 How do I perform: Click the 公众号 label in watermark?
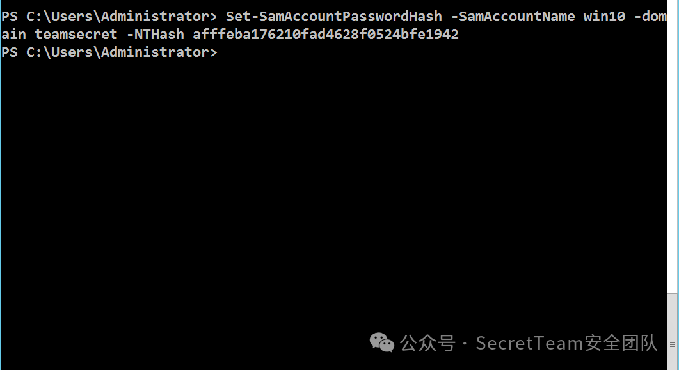[427, 342]
